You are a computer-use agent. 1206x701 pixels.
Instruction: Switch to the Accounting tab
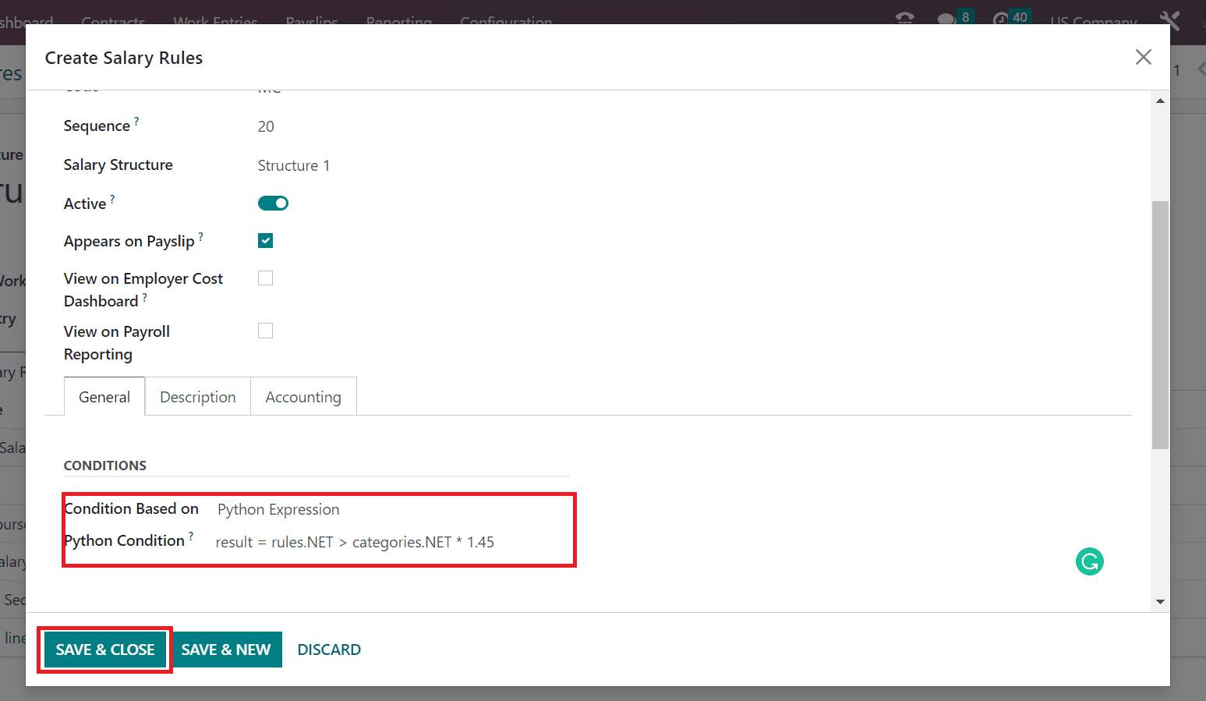pos(303,397)
